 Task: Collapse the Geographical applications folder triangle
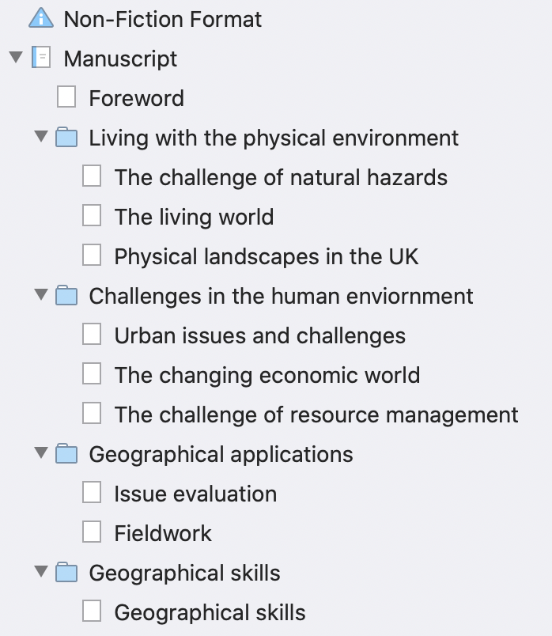pyautogui.click(x=41, y=452)
